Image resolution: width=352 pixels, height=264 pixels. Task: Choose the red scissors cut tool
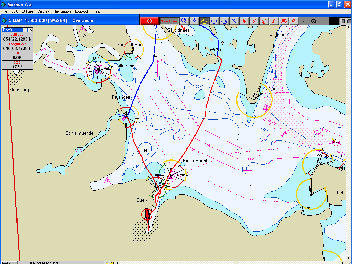pos(274,21)
